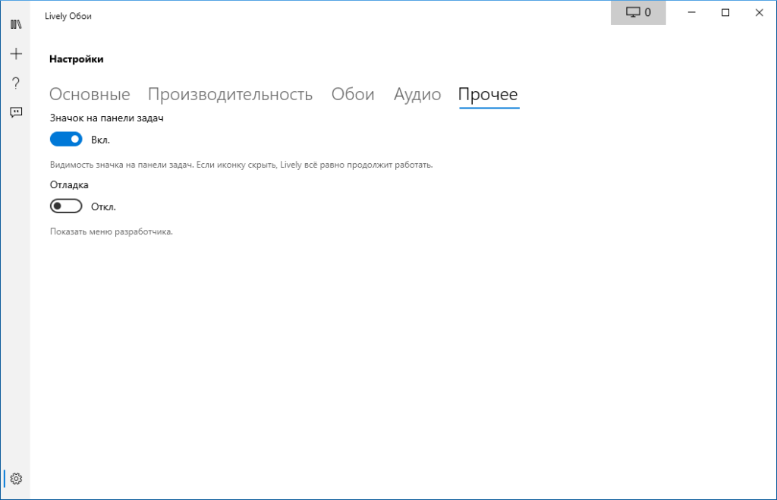Open the wallpaper library via the book icon

click(16, 23)
